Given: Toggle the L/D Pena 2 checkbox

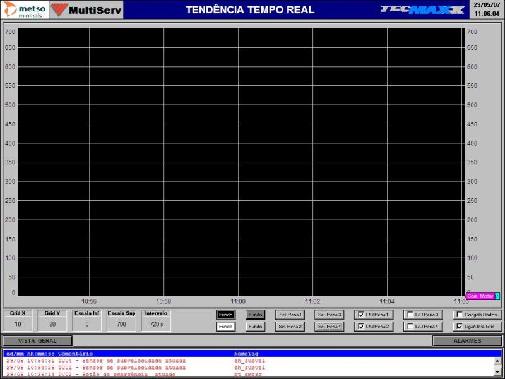Looking at the screenshot, I should [x=361, y=327].
